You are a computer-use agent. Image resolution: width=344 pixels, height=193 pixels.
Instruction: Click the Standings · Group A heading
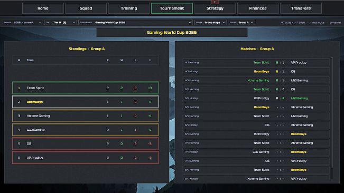click(87, 49)
